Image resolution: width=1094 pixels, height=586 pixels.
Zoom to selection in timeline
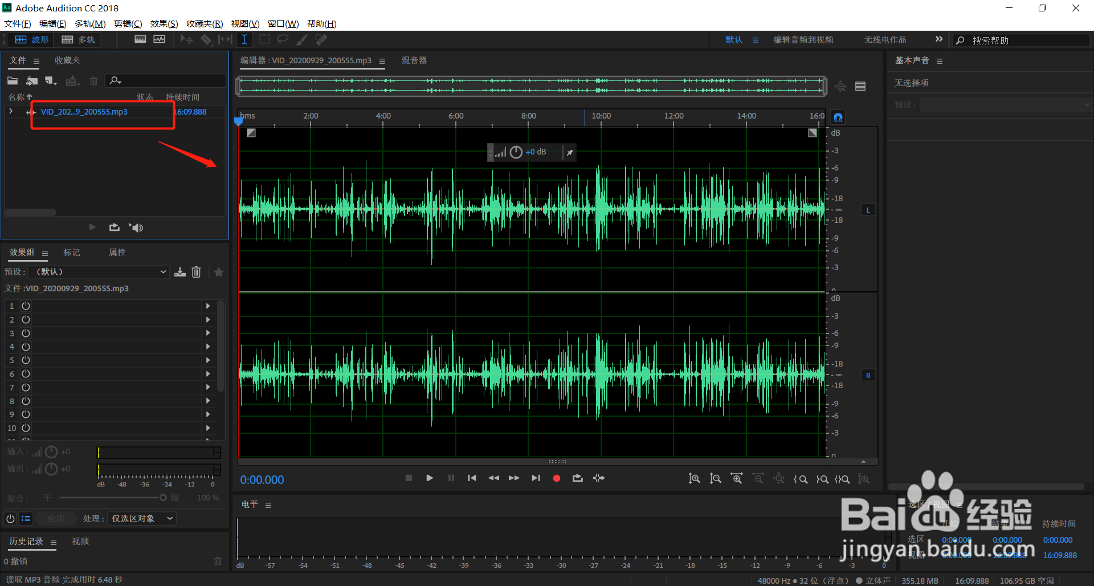pyautogui.click(x=843, y=479)
